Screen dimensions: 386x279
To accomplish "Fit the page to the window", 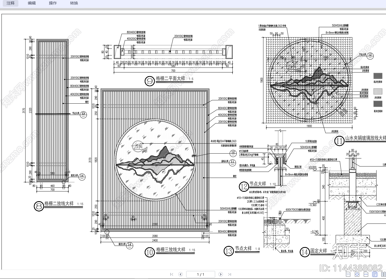I will click(357, 274).
